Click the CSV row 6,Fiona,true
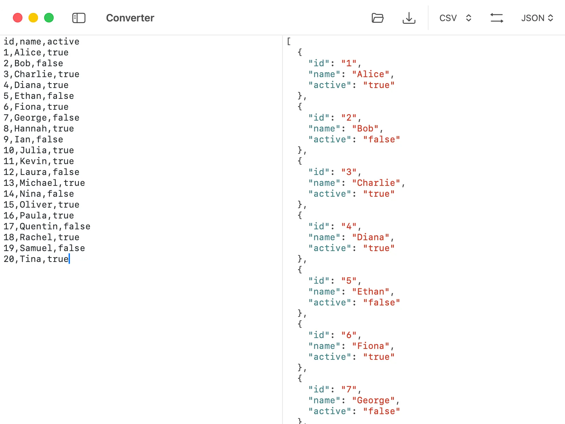 (x=36, y=107)
